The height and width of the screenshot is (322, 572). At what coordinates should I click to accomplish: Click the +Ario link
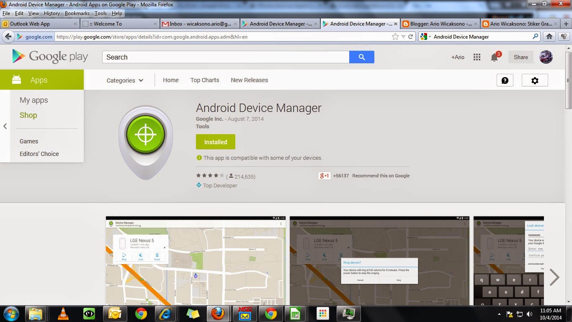[x=458, y=57]
